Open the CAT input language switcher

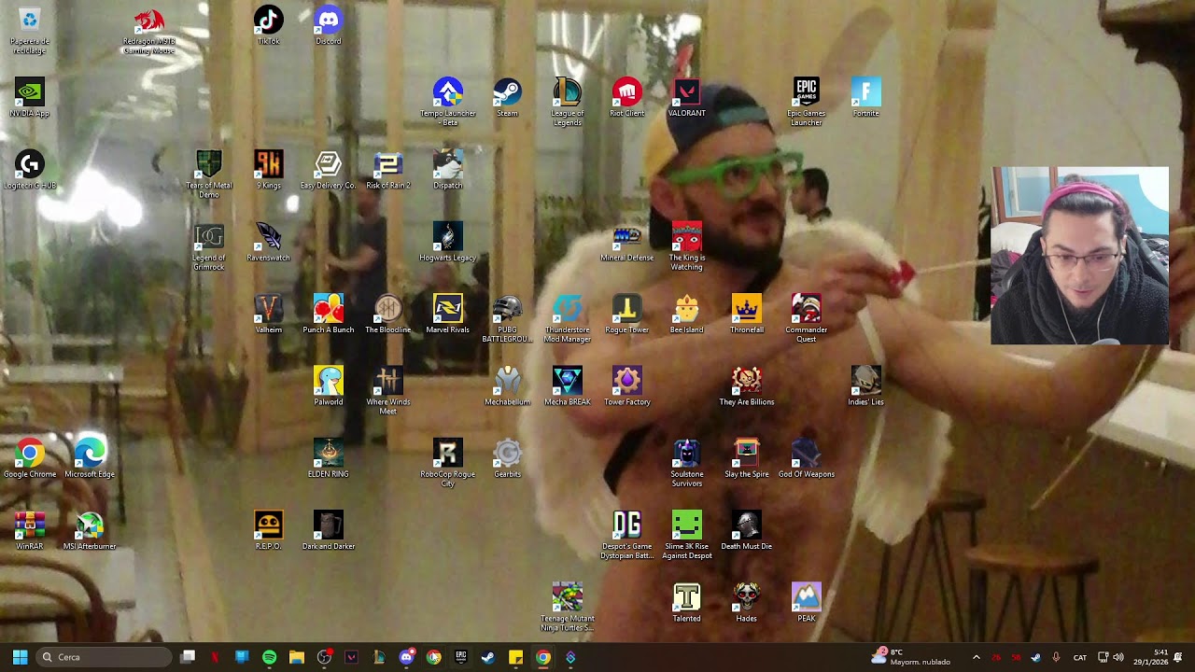pyautogui.click(x=1080, y=657)
